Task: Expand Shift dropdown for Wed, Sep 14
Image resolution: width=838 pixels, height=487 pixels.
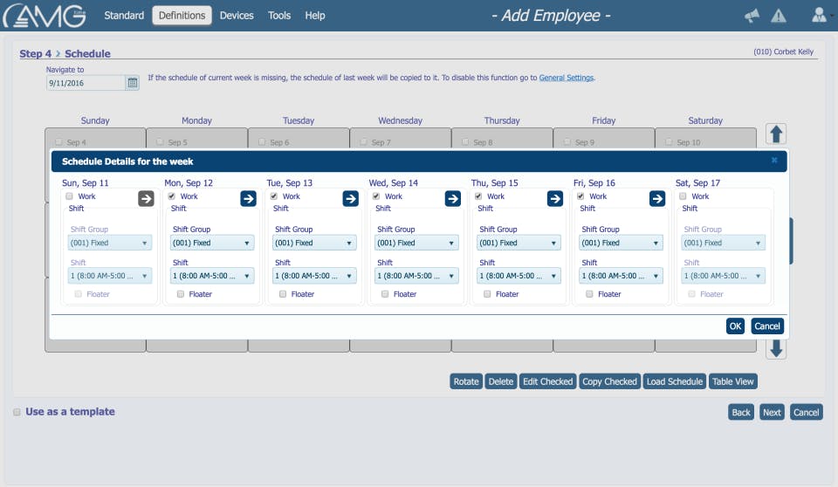Action: [416, 276]
